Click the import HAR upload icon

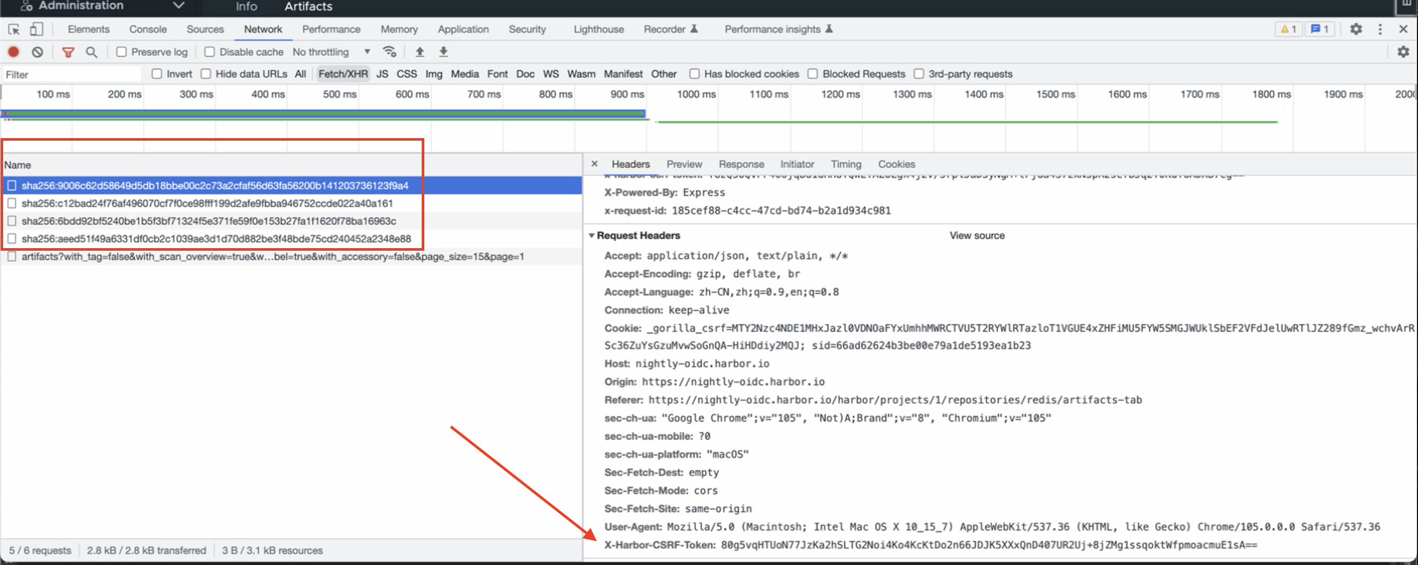pyautogui.click(x=420, y=52)
